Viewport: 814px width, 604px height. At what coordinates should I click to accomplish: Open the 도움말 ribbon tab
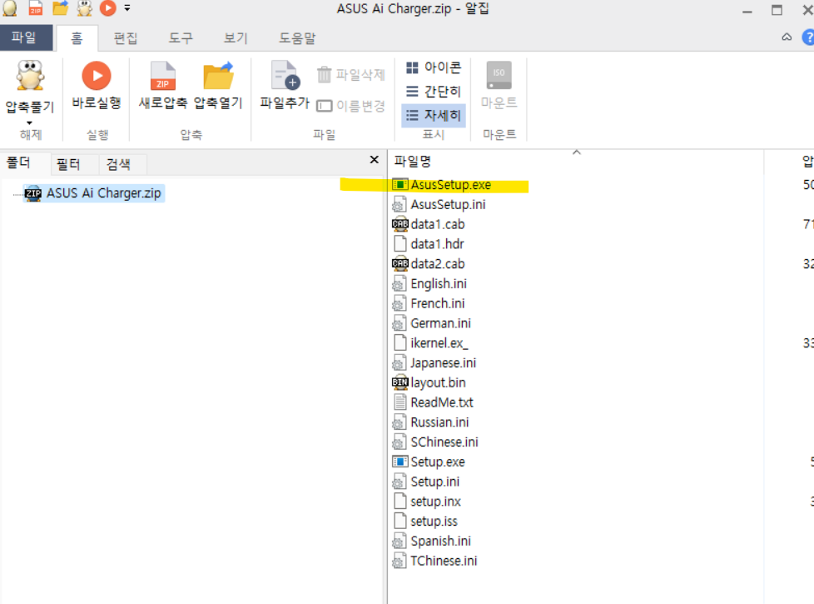pyautogui.click(x=297, y=38)
